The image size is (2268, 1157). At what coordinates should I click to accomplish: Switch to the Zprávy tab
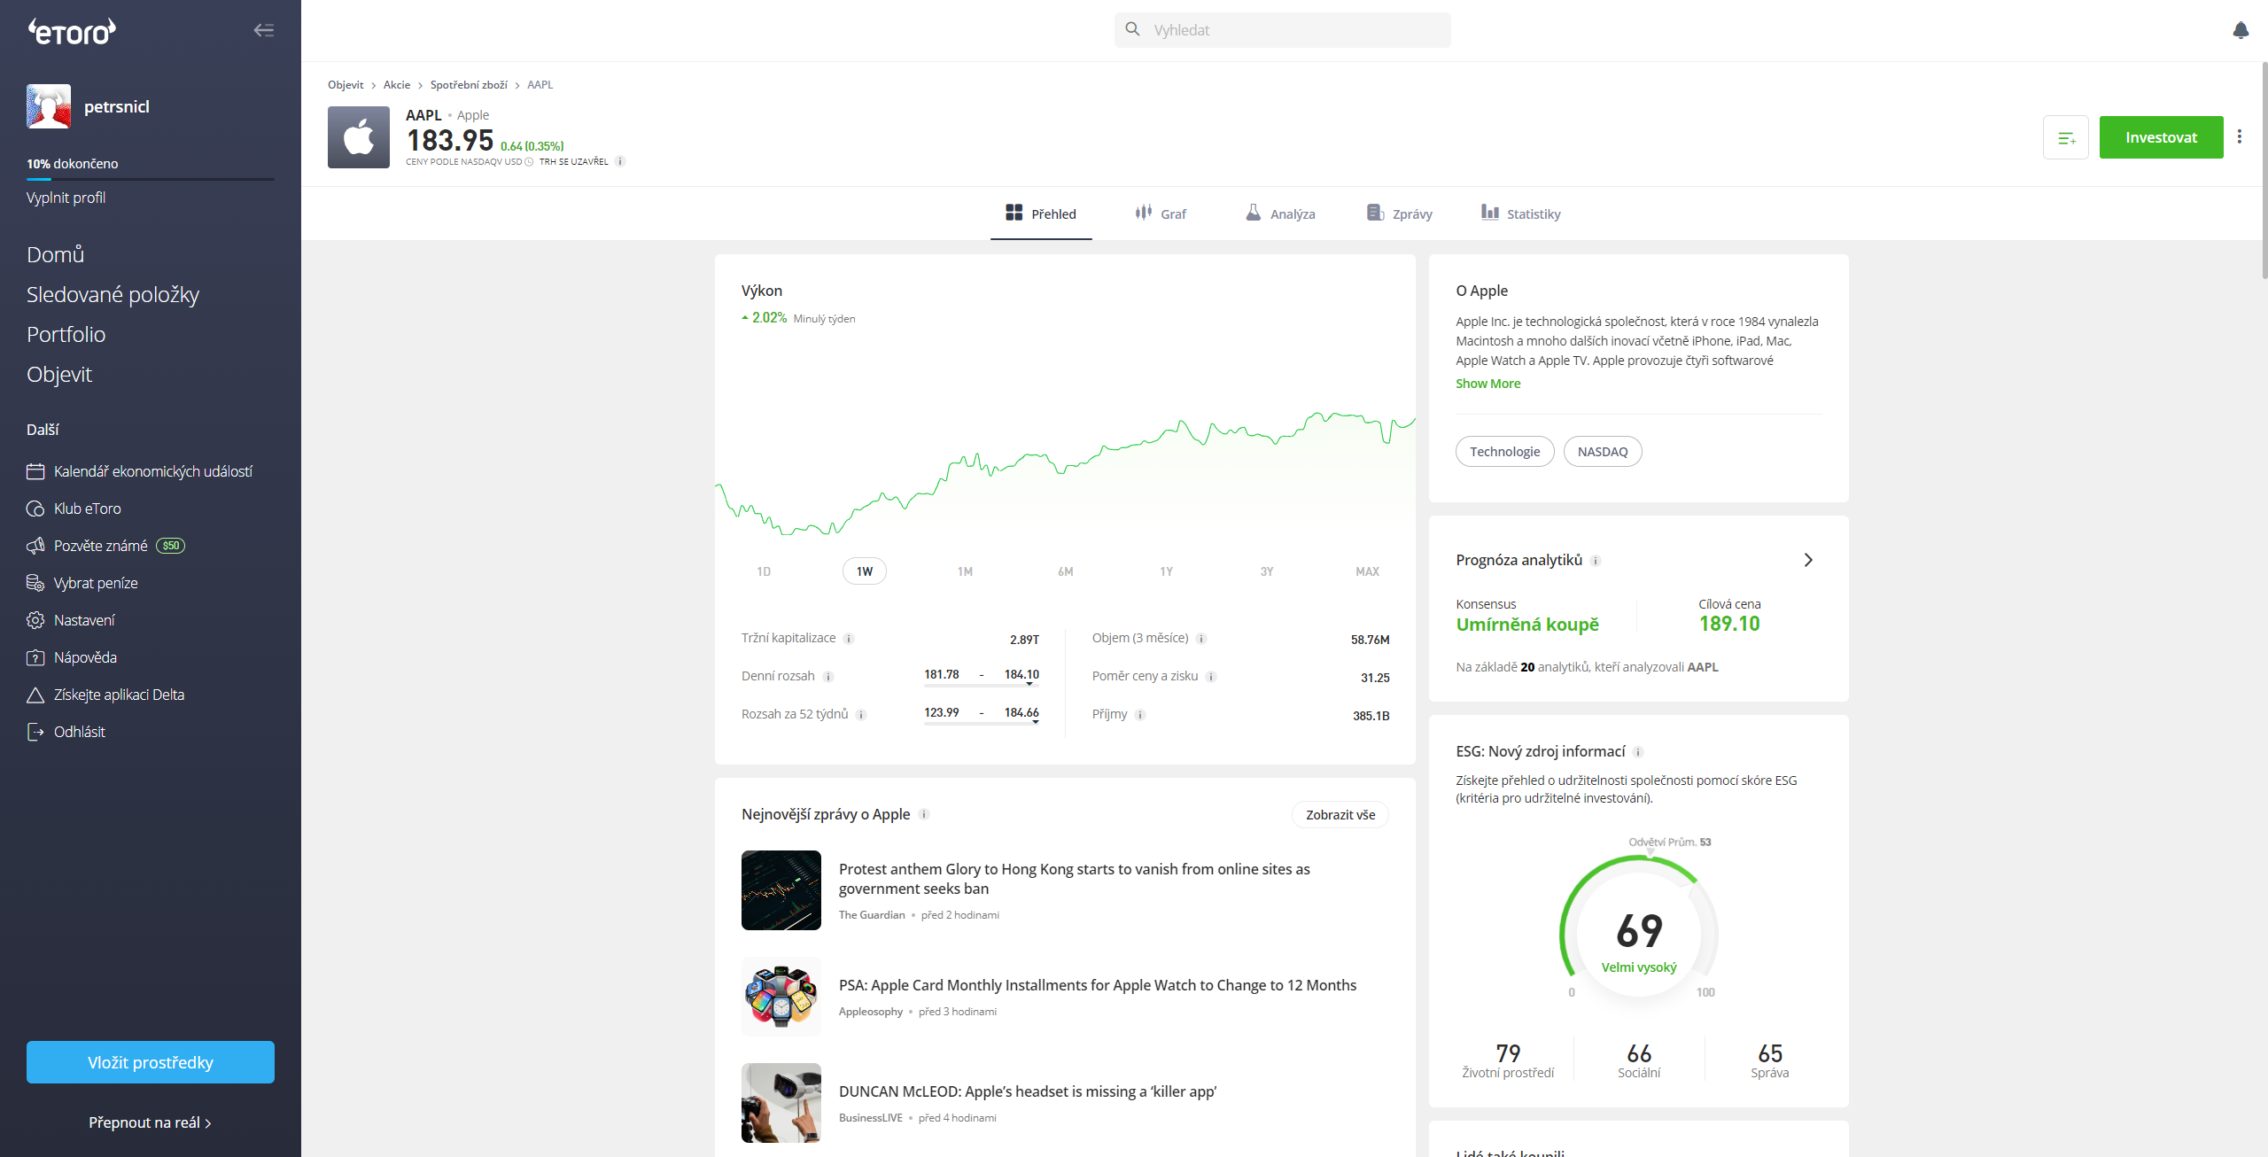[x=1400, y=214]
